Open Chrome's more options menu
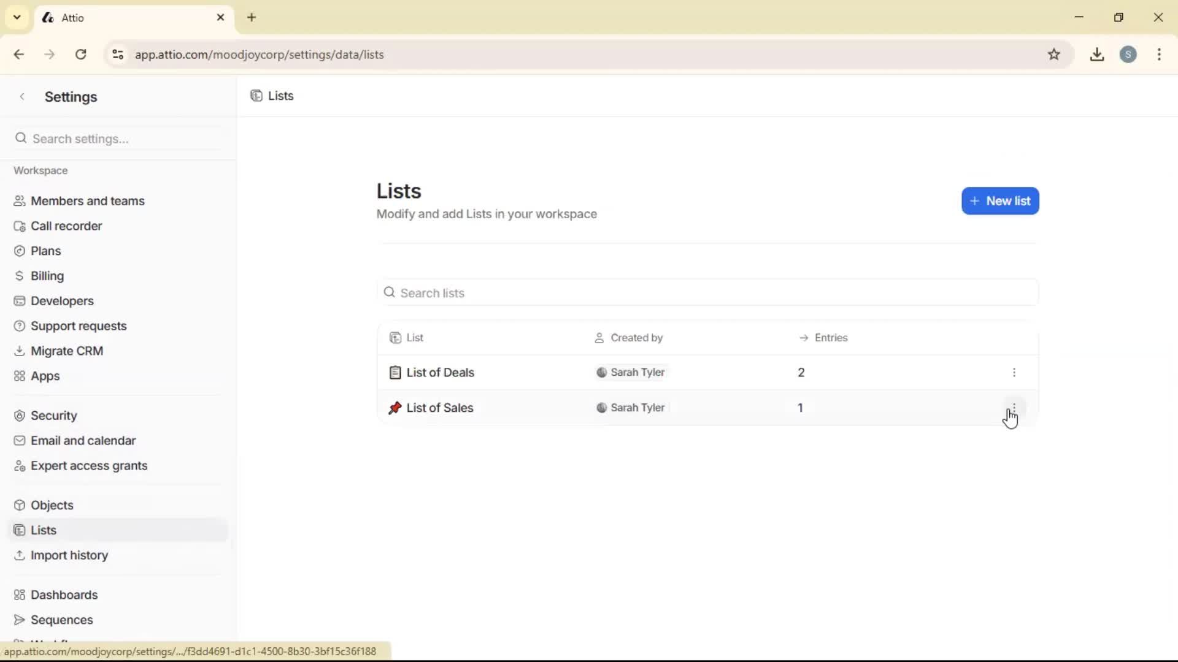 point(1160,55)
